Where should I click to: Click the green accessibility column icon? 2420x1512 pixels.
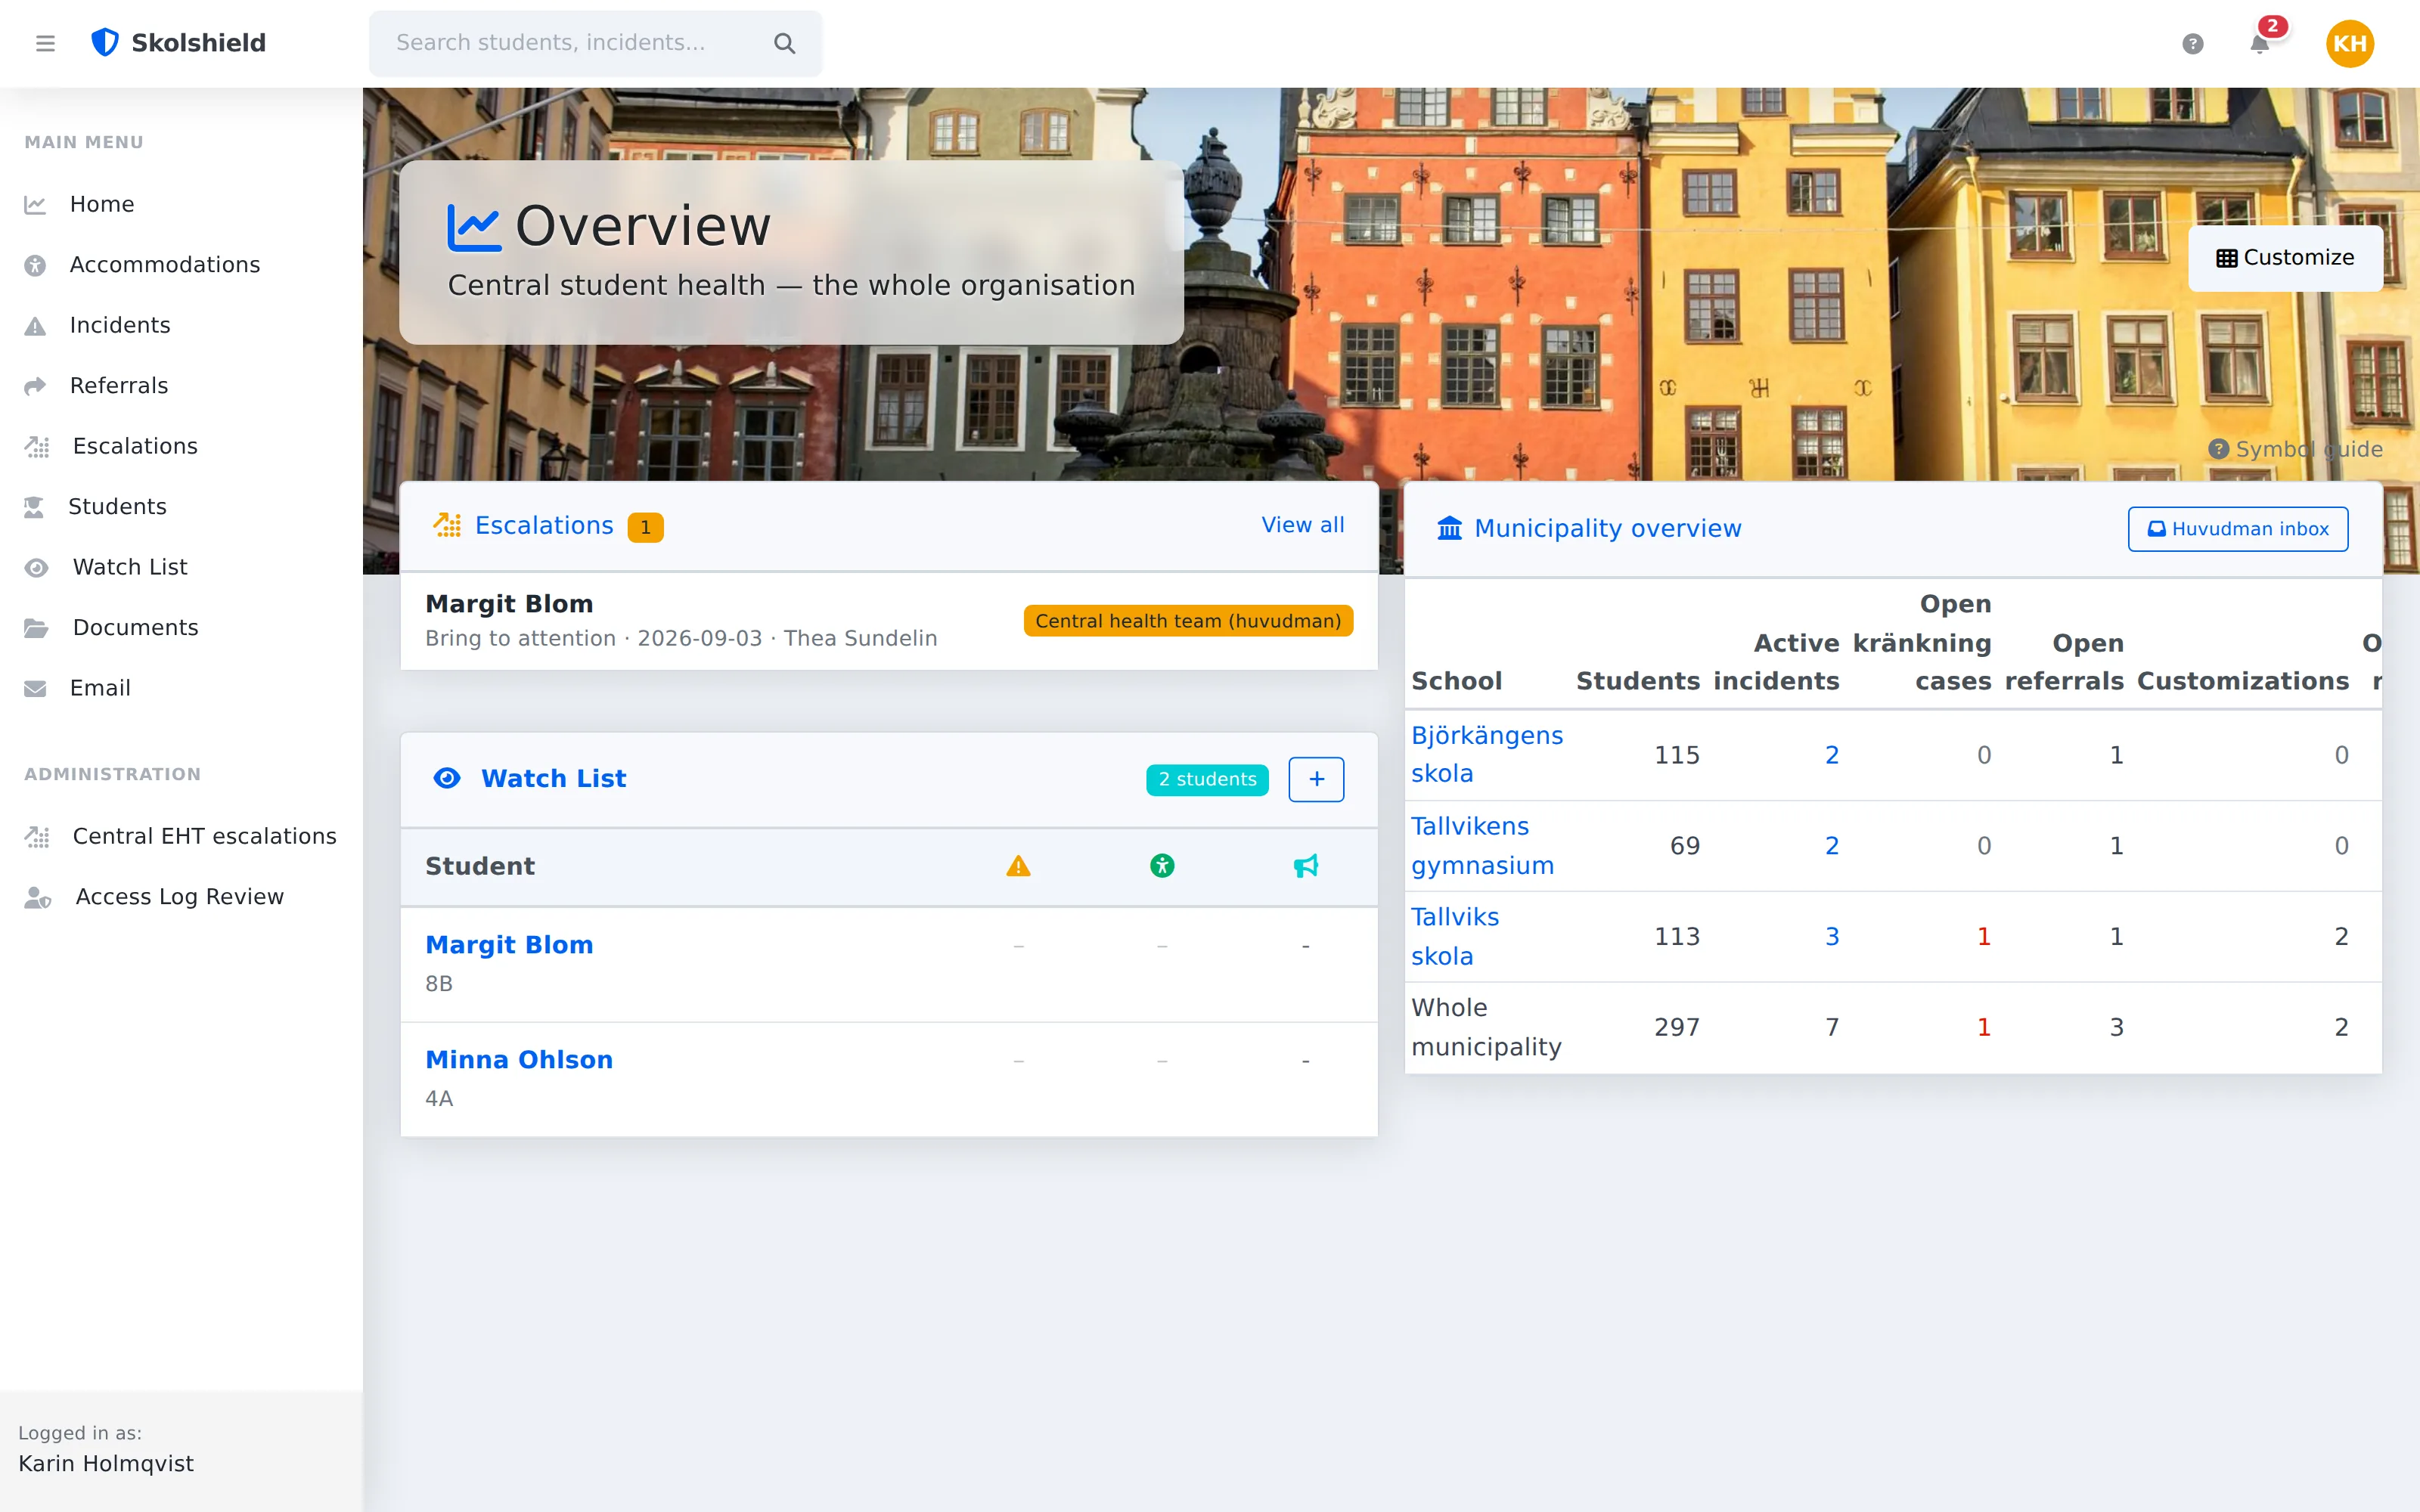[x=1162, y=866]
